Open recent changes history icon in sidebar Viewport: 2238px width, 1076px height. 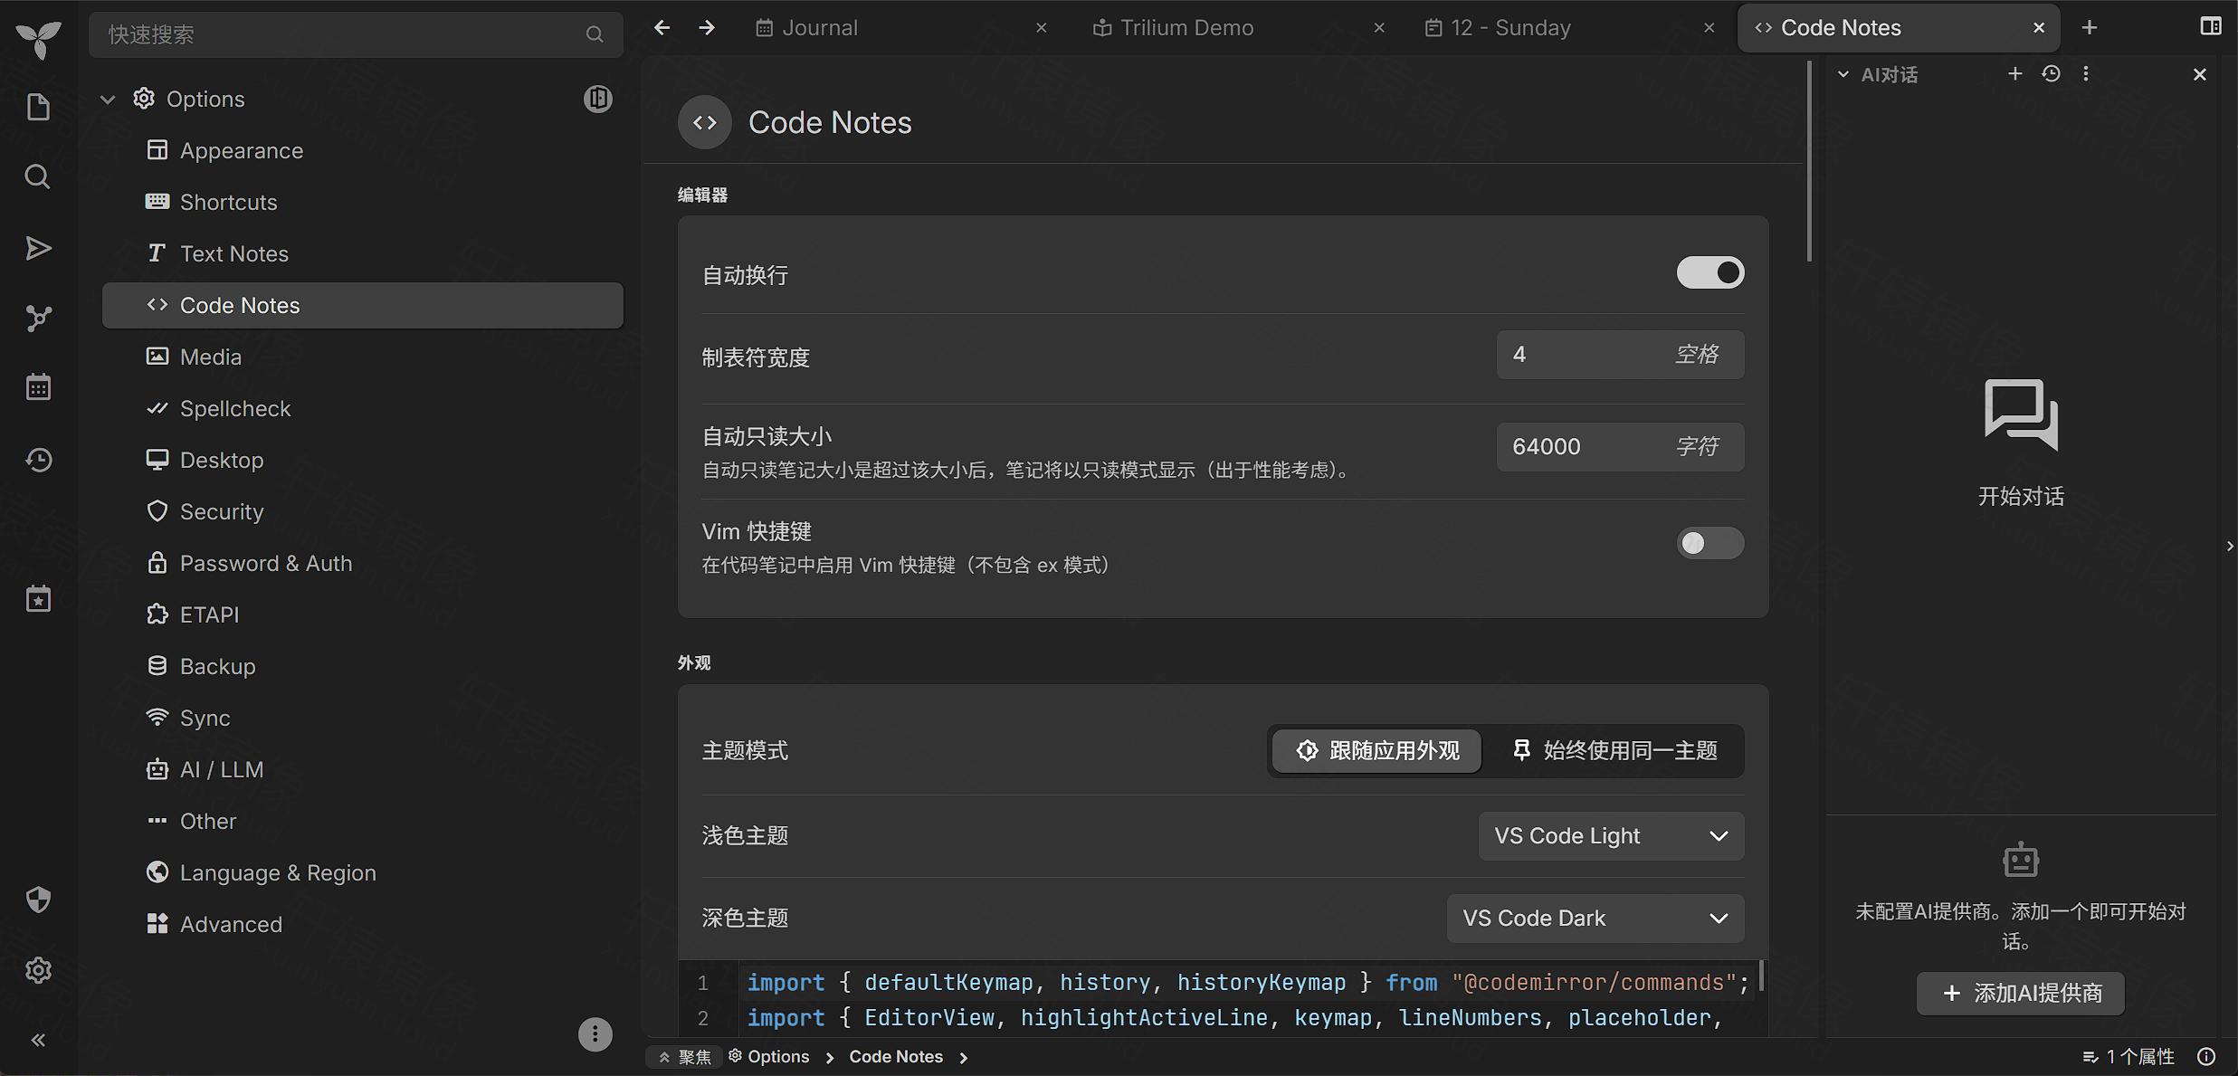coord(38,460)
